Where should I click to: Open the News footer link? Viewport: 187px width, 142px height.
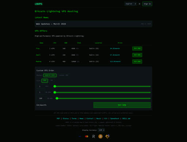tap(81, 119)
